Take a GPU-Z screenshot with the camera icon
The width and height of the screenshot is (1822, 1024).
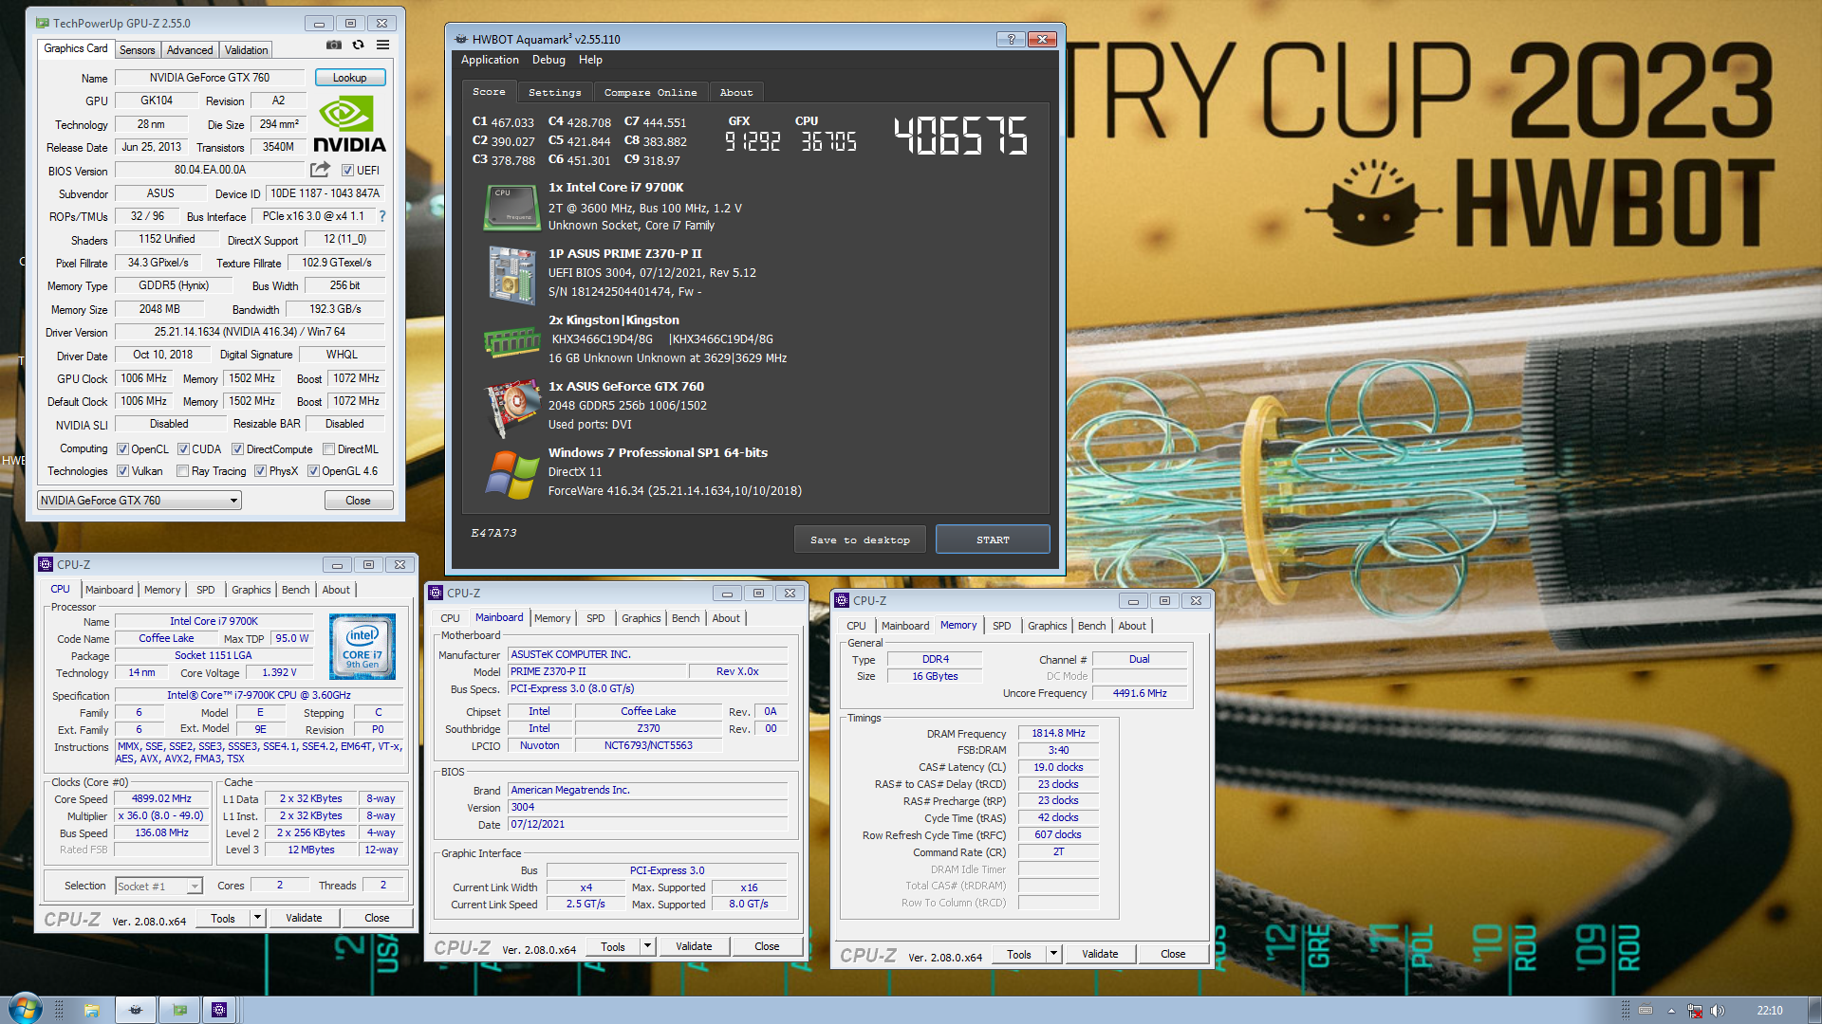click(334, 46)
